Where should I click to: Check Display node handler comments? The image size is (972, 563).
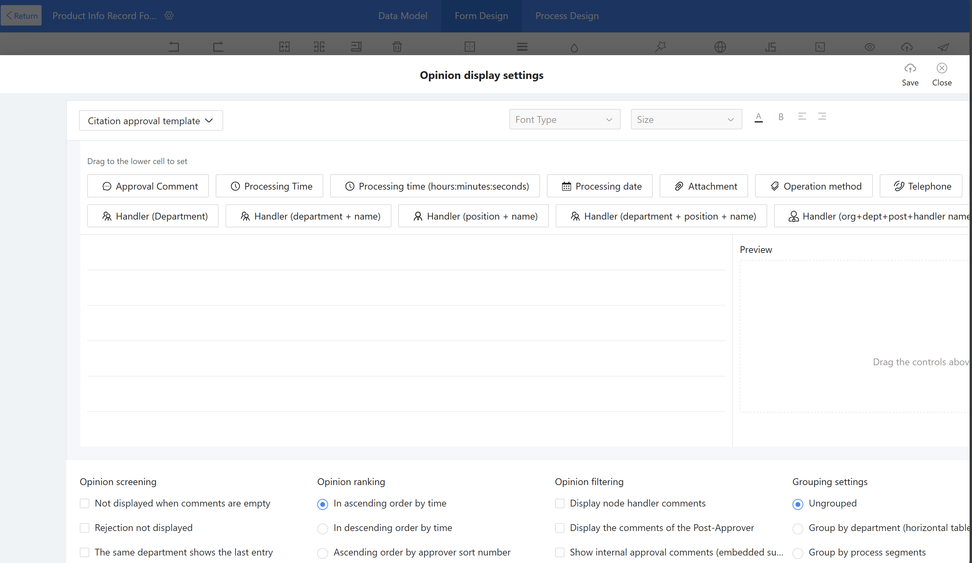pyautogui.click(x=559, y=503)
